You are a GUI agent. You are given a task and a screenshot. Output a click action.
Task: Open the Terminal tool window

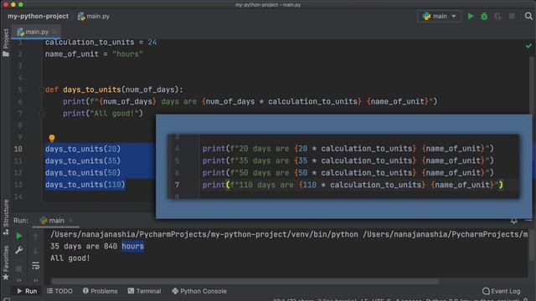point(144,291)
